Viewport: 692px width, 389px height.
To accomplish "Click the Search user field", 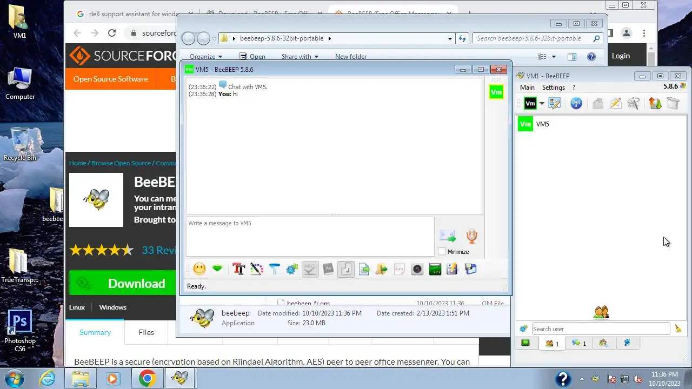I will pos(601,328).
